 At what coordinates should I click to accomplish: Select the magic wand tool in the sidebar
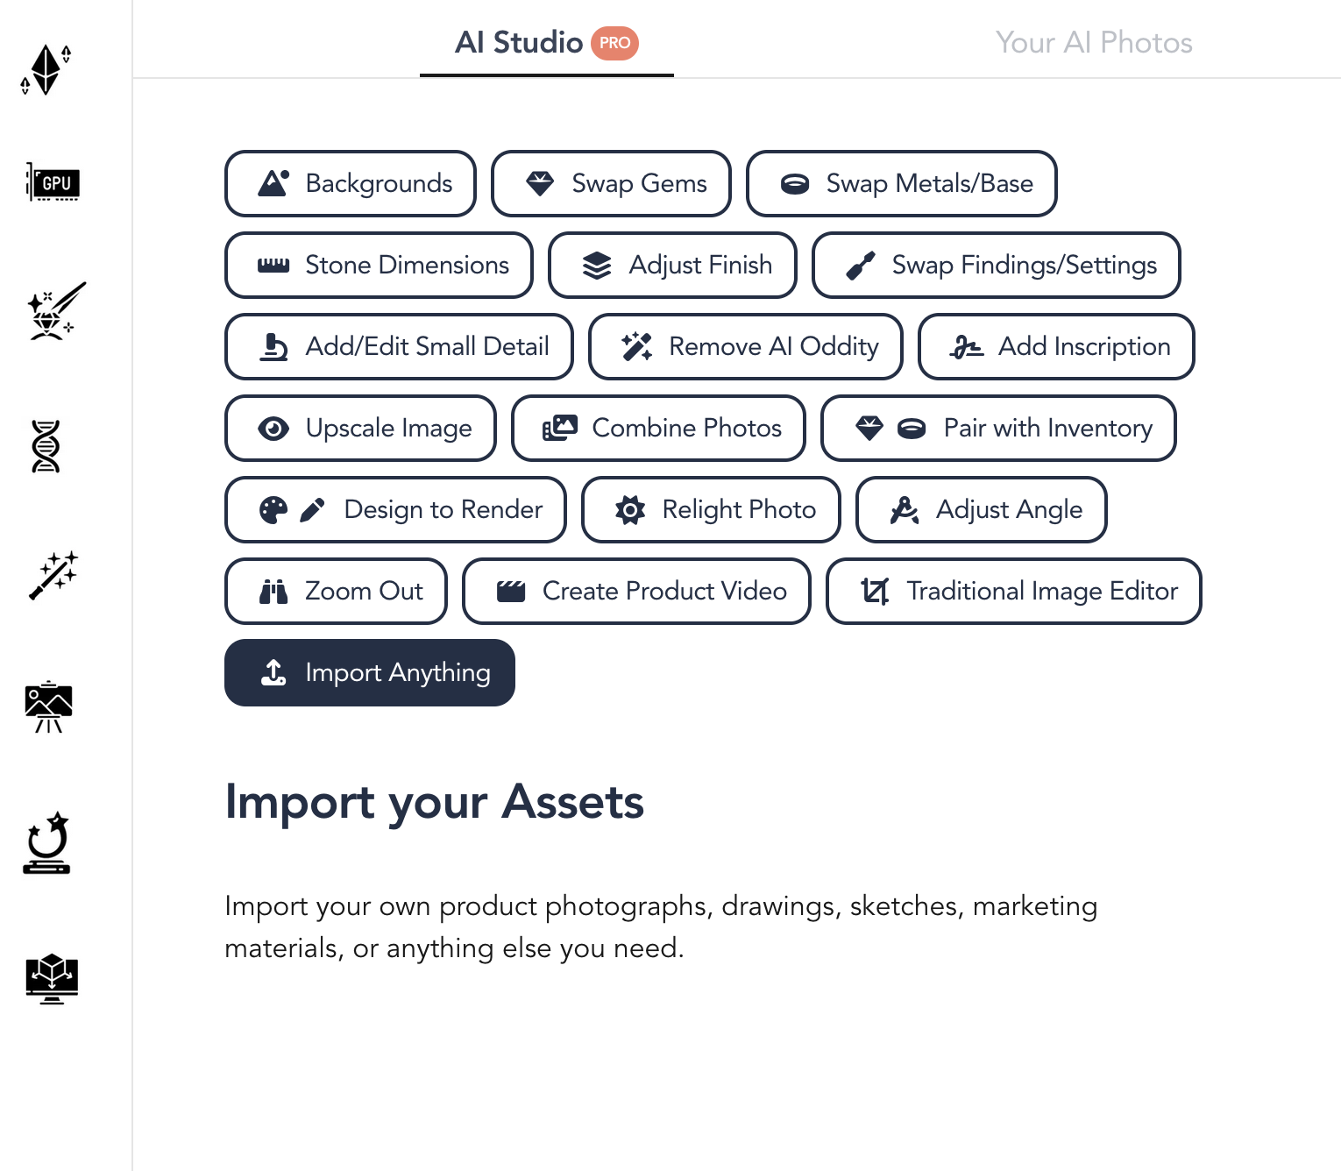coord(53,576)
